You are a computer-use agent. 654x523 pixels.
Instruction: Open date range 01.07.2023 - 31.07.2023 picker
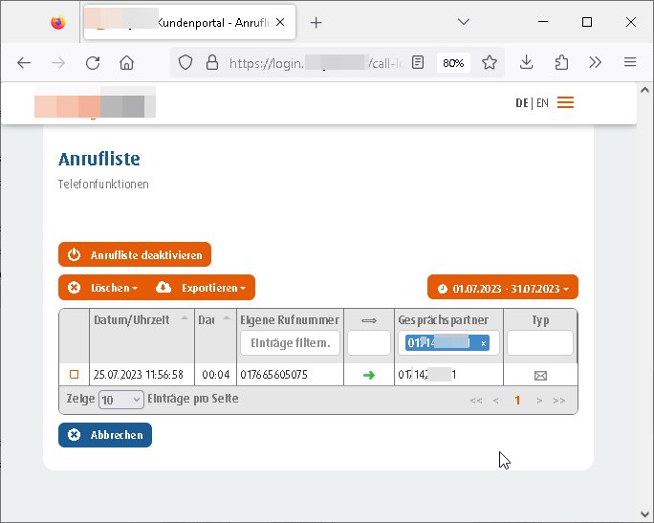pos(503,288)
